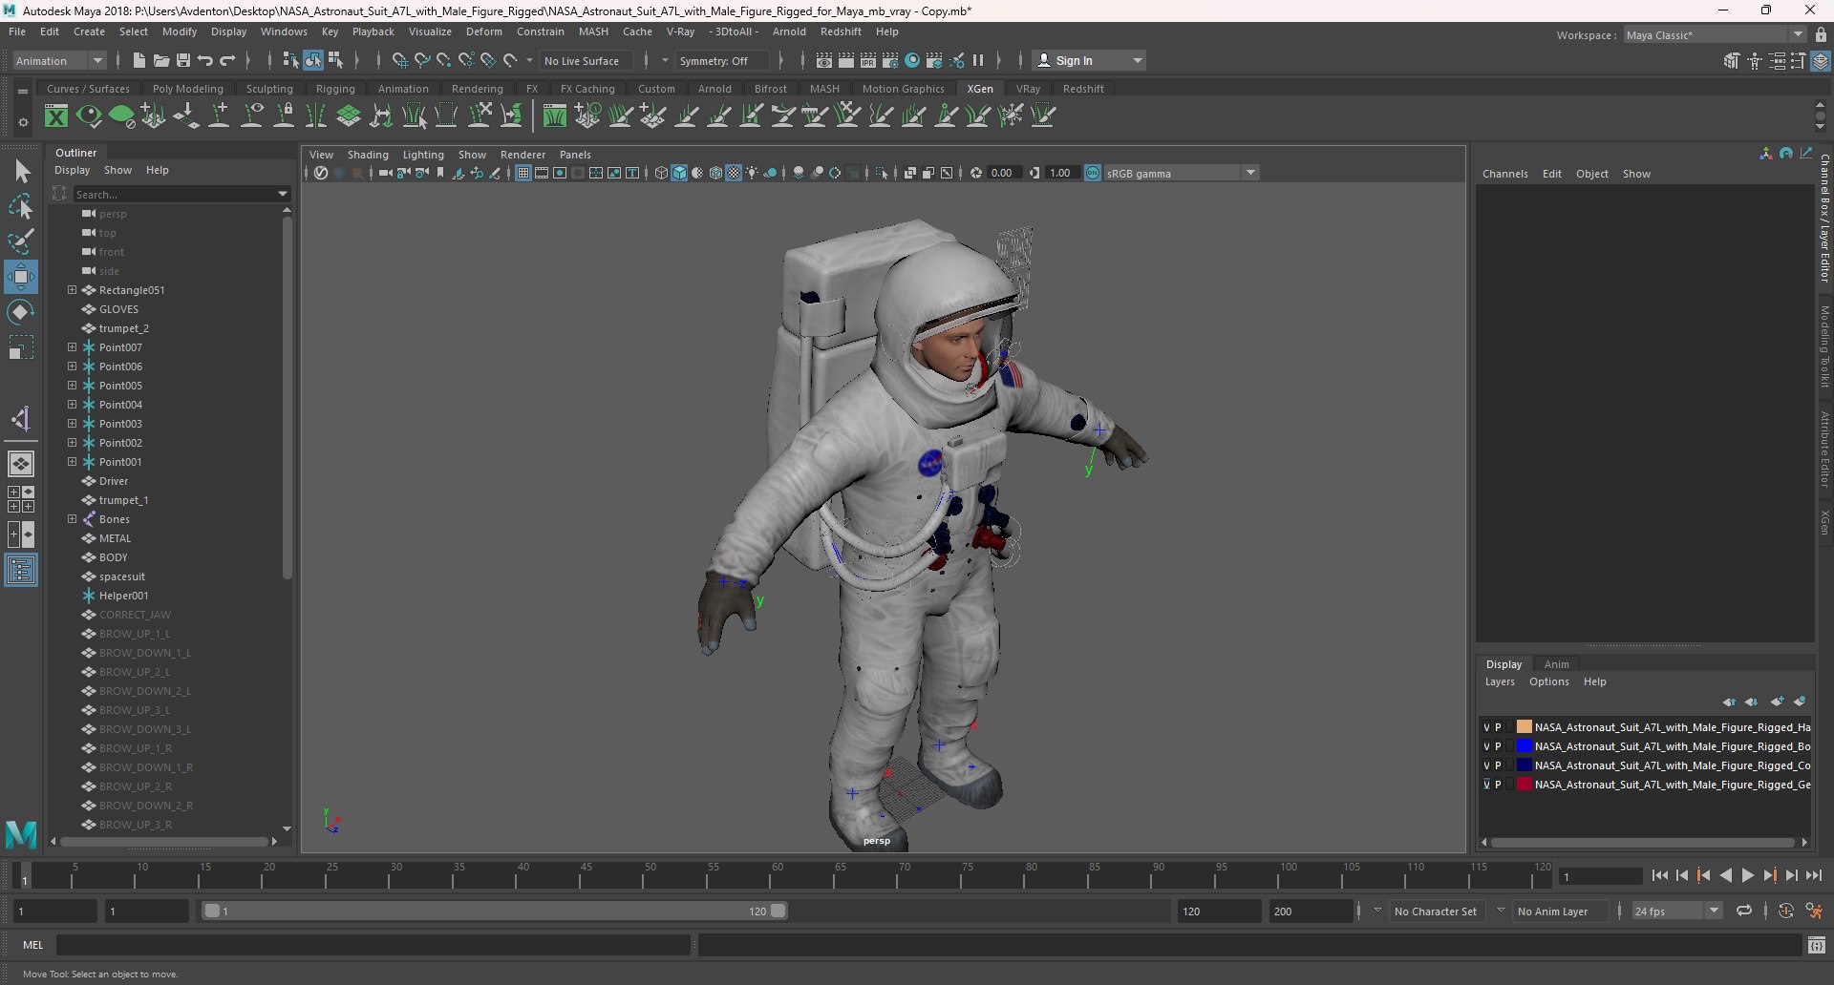Open the 24 fps frame rate dropdown

(1676, 912)
